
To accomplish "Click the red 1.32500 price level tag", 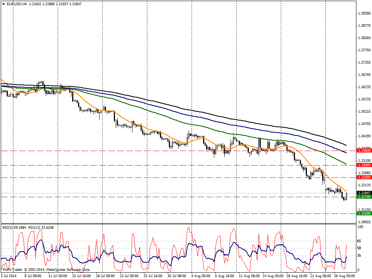I will 364,177.
